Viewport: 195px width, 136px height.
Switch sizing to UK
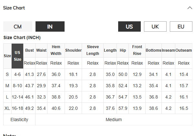[155, 26]
